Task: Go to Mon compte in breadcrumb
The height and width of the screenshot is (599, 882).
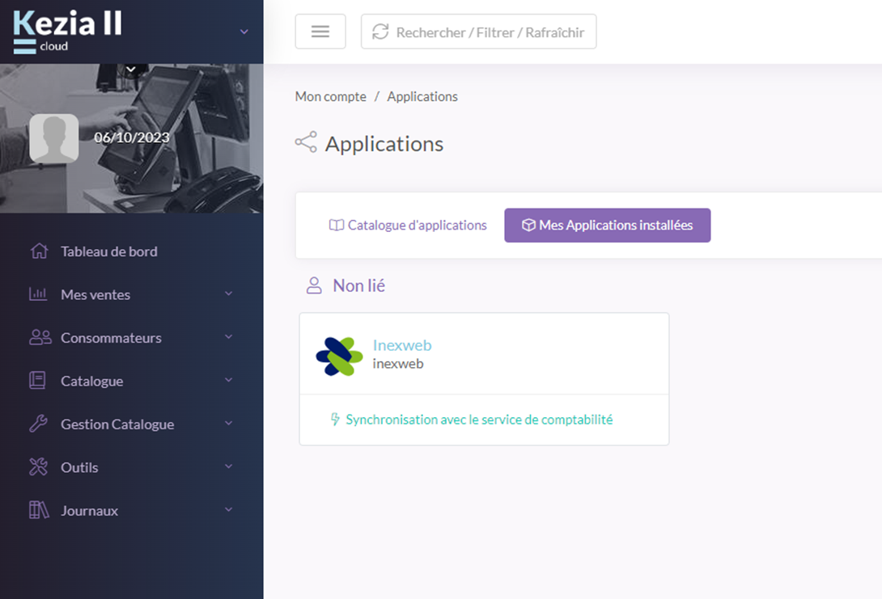Action: 330,96
